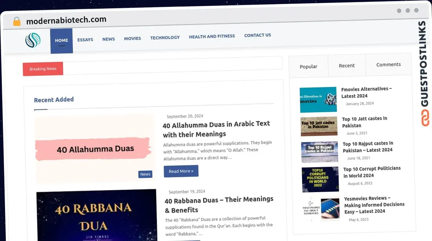This screenshot has height=241, width=432.
Task: Click the date 'June 18, 2021'
Action: tap(359, 158)
